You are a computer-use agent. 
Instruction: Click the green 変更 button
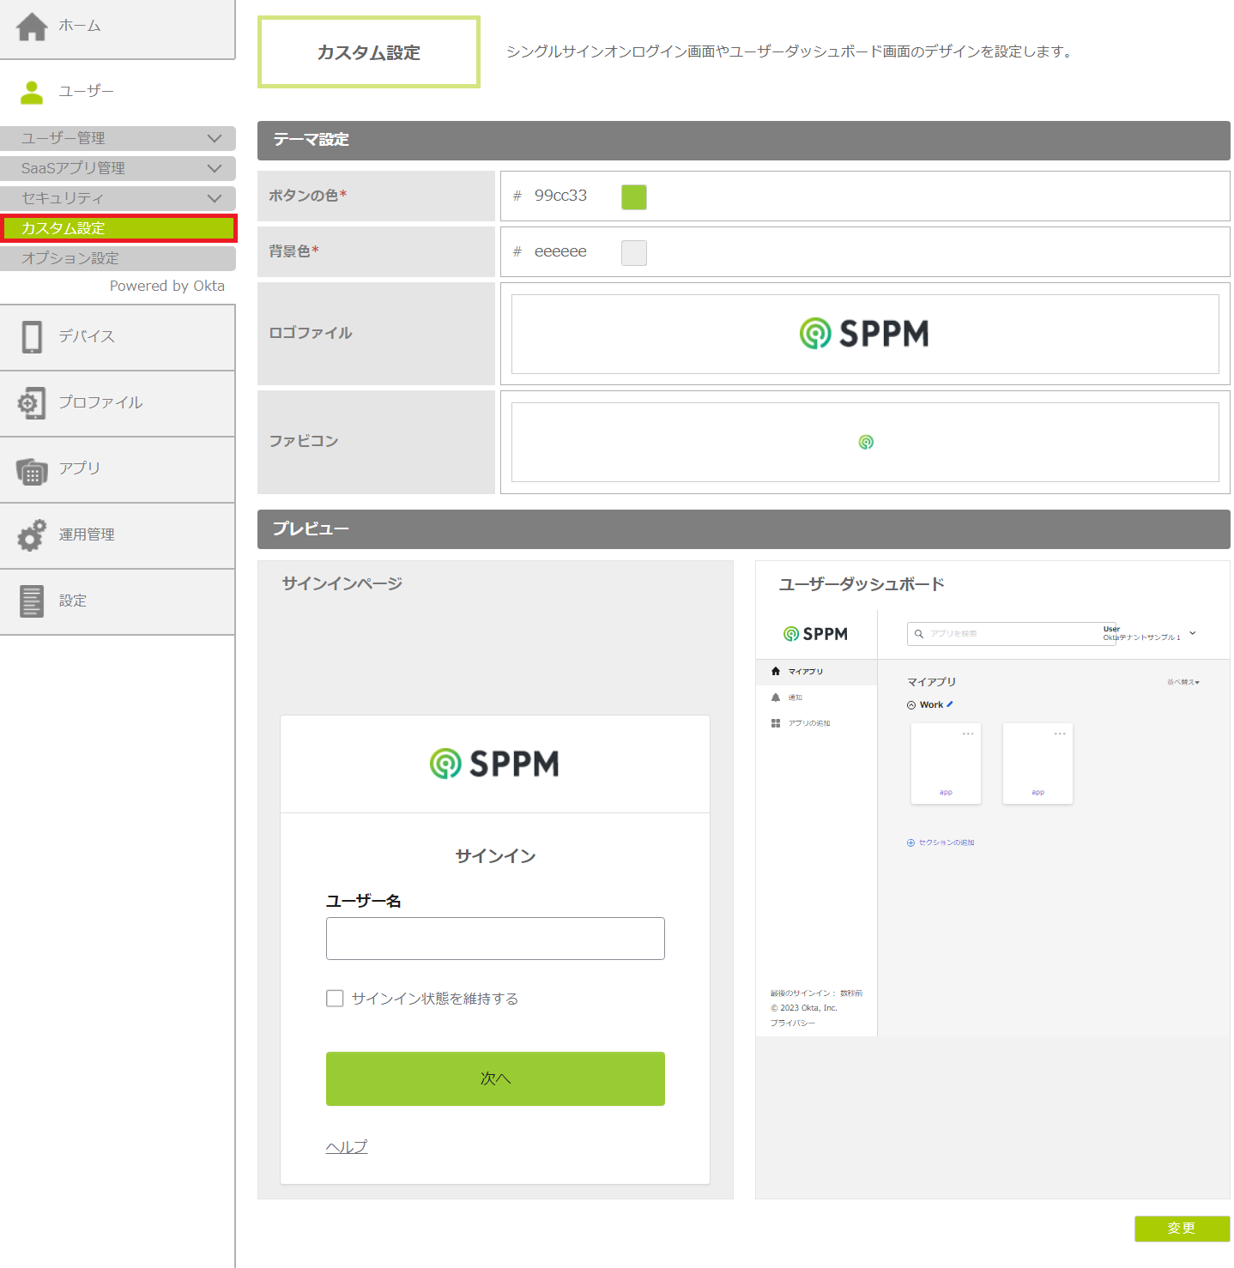1182,1229
